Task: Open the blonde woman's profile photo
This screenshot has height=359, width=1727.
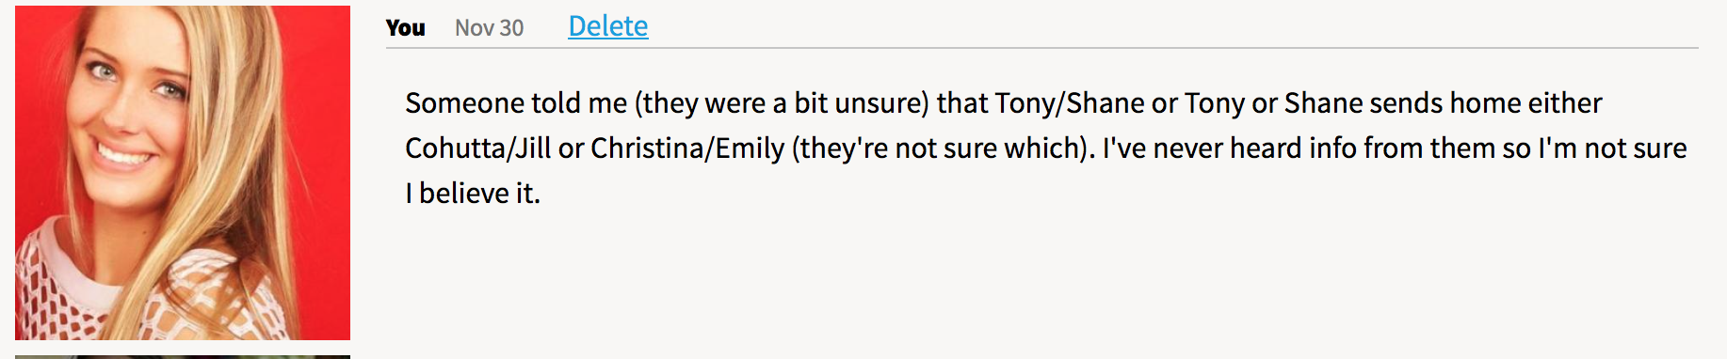Action: pyautogui.click(x=183, y=172)
